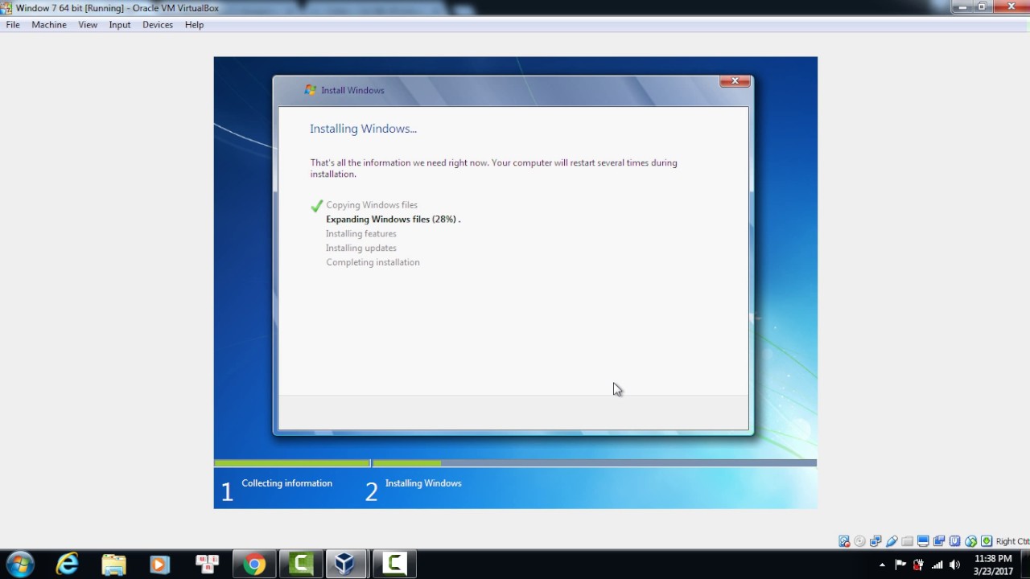Maximize the VirtualBox window
The height and width of the screenshot is (579, 1030).
(x=983, y=6)
